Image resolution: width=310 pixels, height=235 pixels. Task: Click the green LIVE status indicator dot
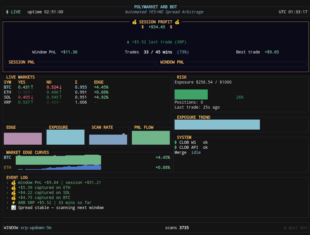coord(7,12)
